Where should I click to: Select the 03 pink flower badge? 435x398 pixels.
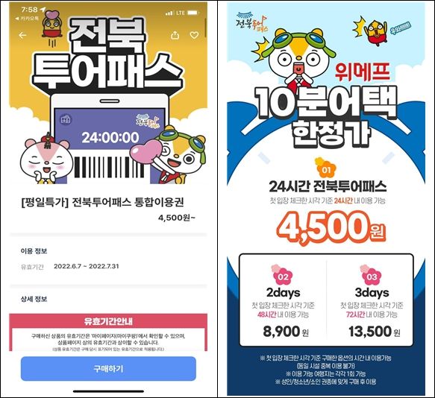tap(371, 275)
